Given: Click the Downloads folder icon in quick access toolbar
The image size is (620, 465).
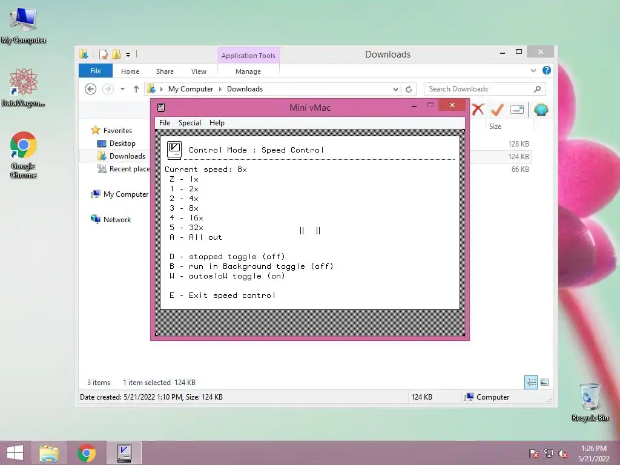Looking at the screenshot, I should point(84,54).
